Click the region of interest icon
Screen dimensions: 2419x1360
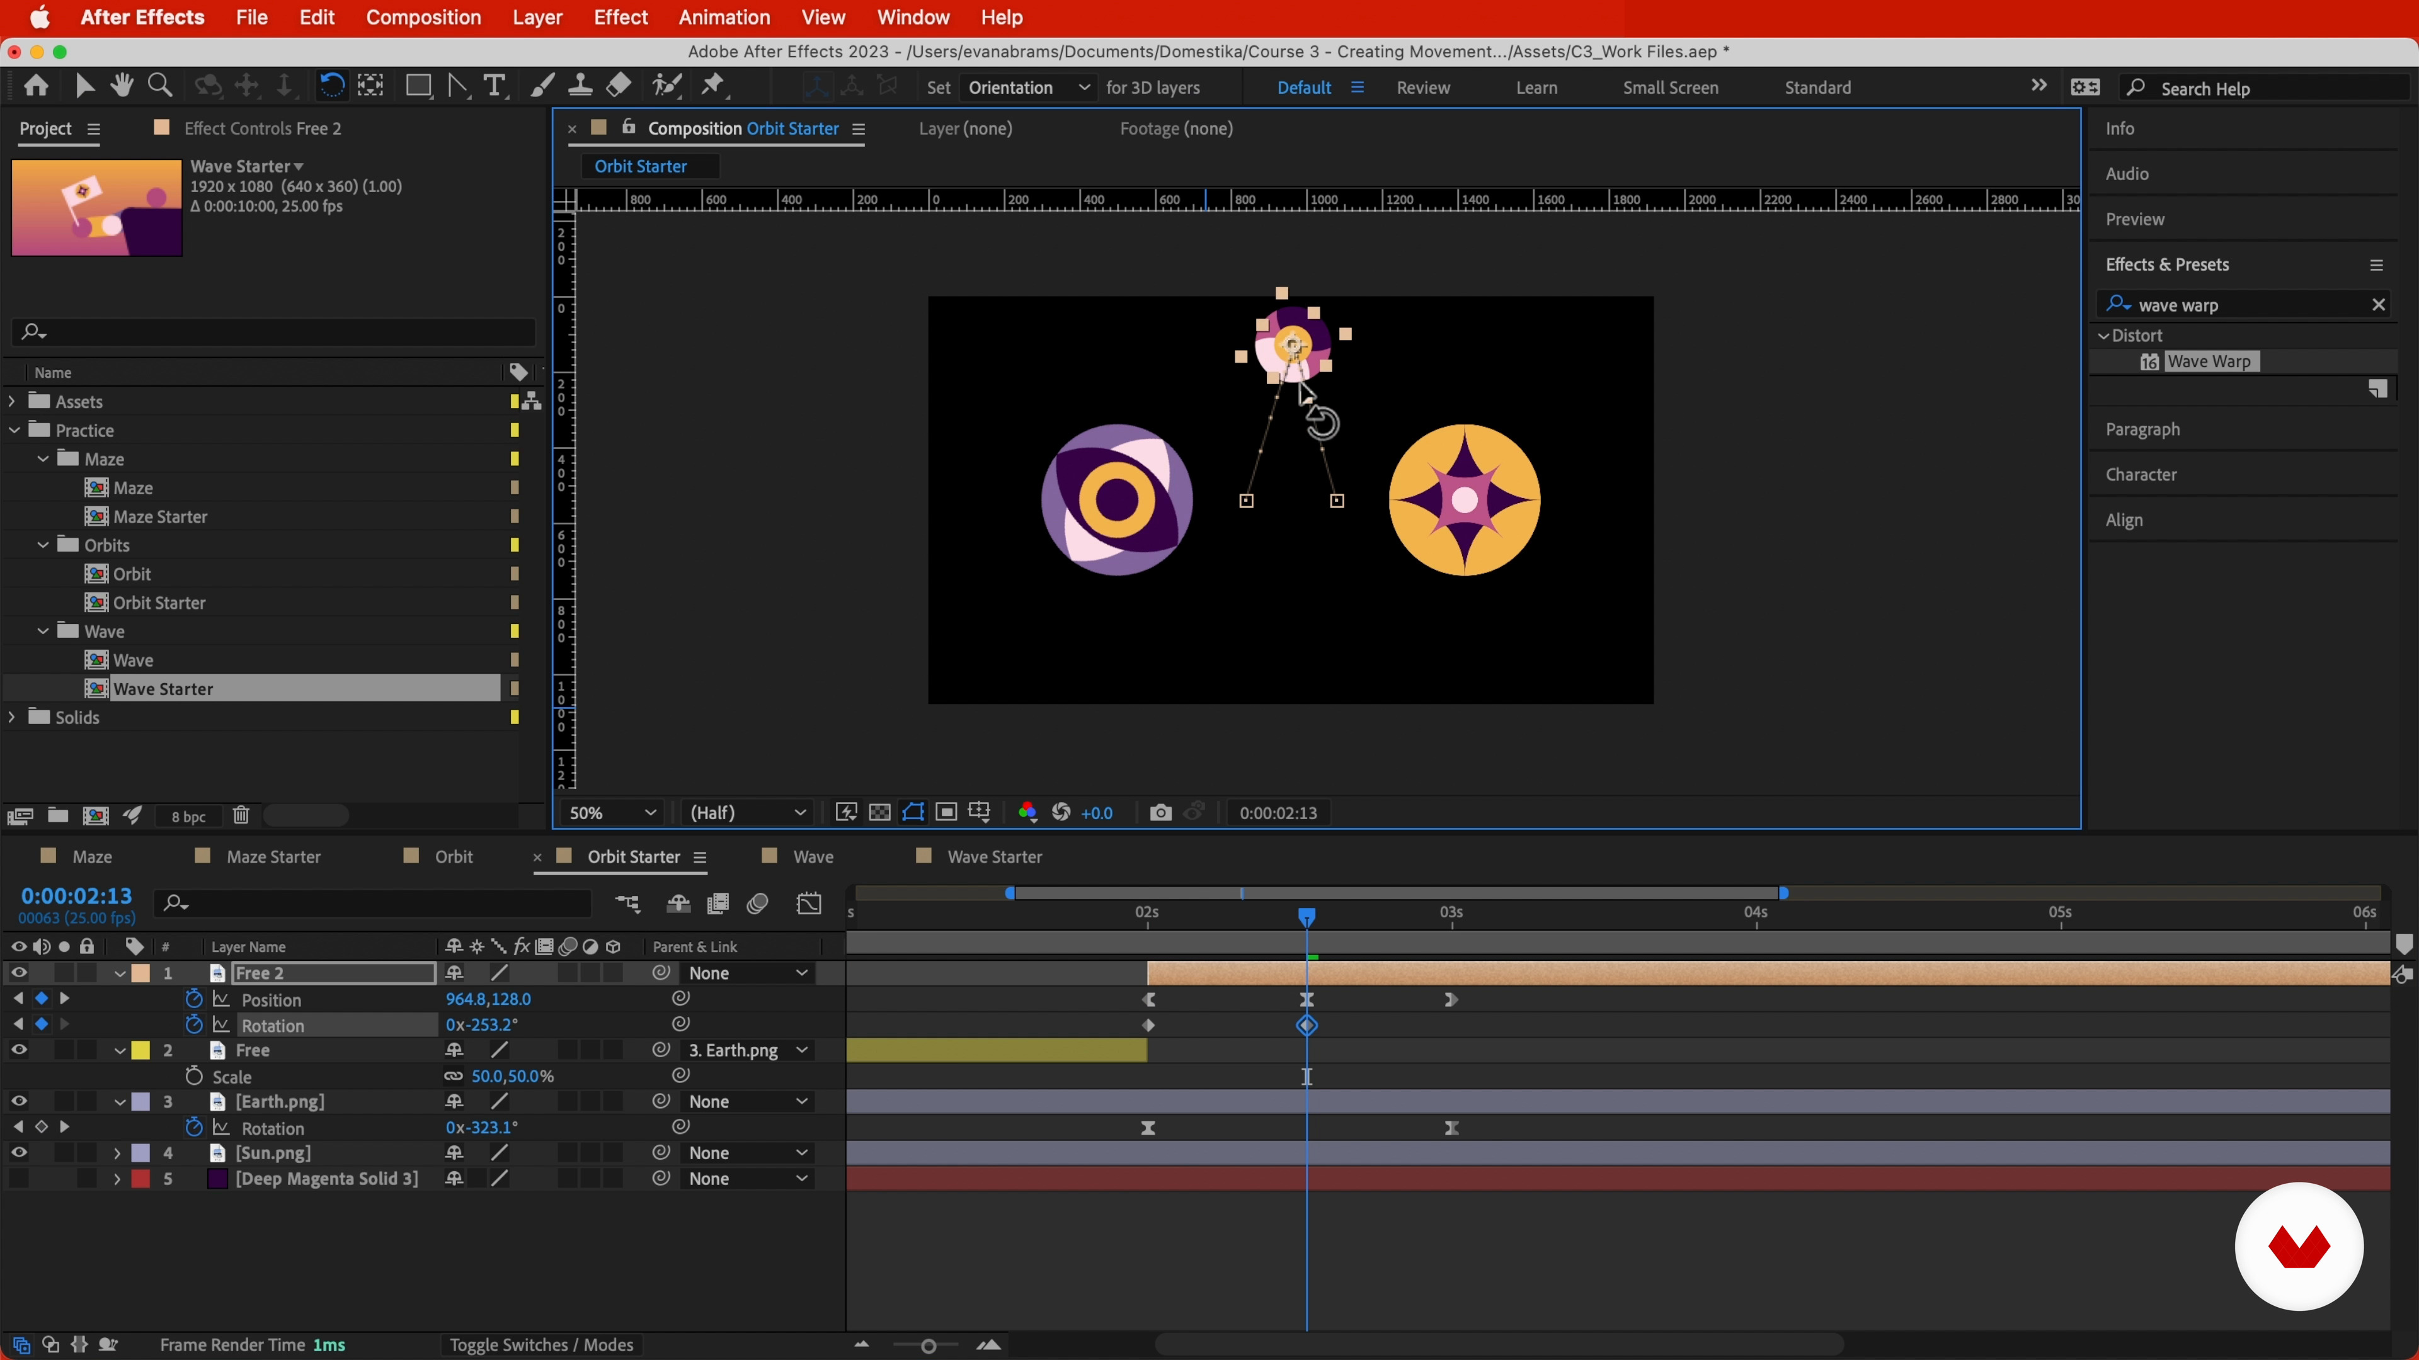(947, 813)
